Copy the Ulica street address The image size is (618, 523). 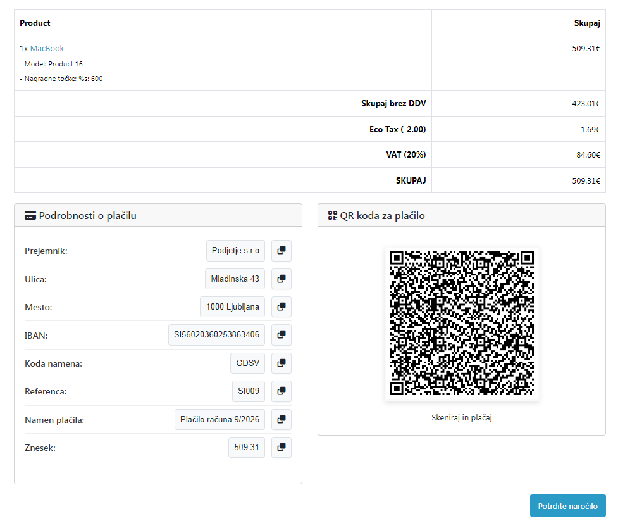point(281,279)
